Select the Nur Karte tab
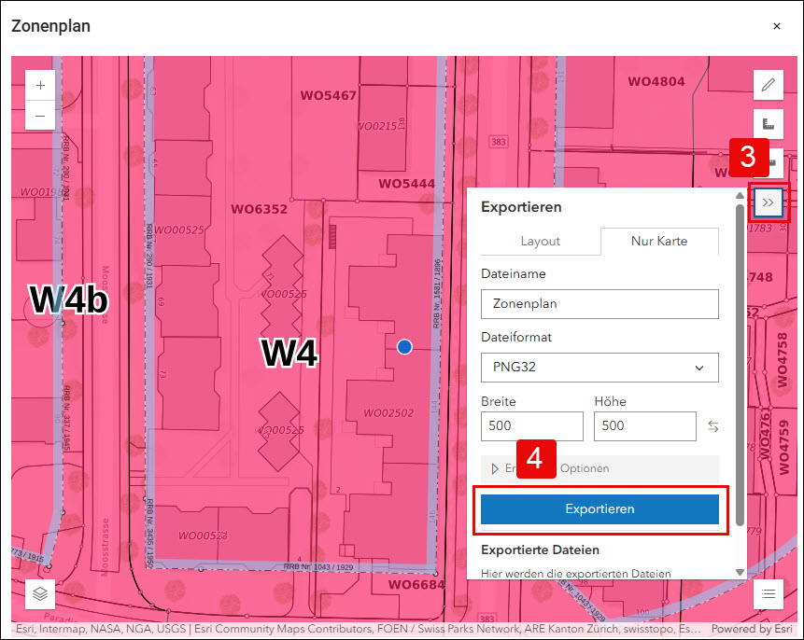 (659, 242)
